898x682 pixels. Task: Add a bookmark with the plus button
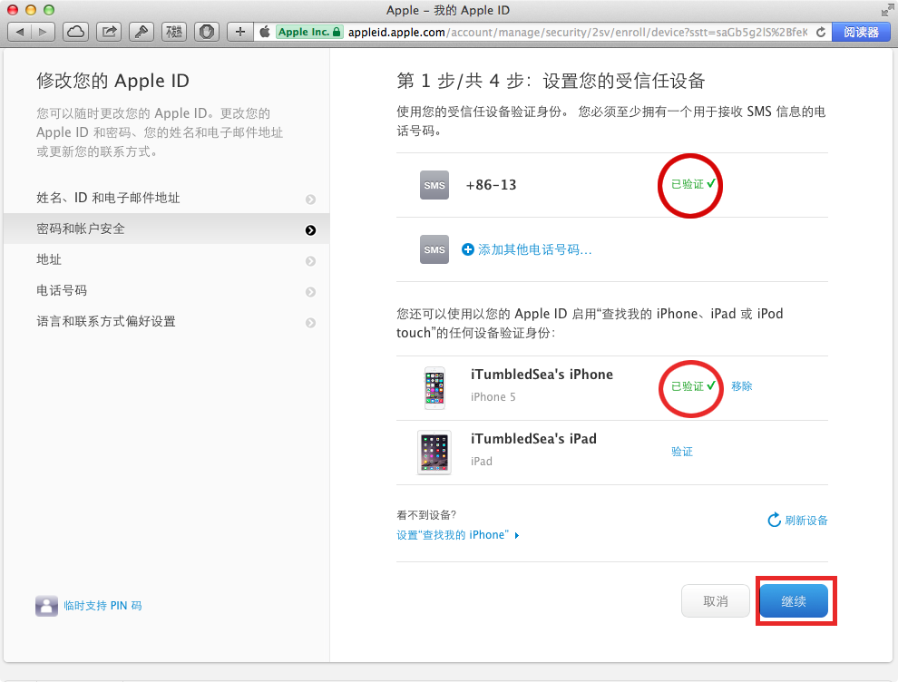pyautogui.click(x=240, y=32)
